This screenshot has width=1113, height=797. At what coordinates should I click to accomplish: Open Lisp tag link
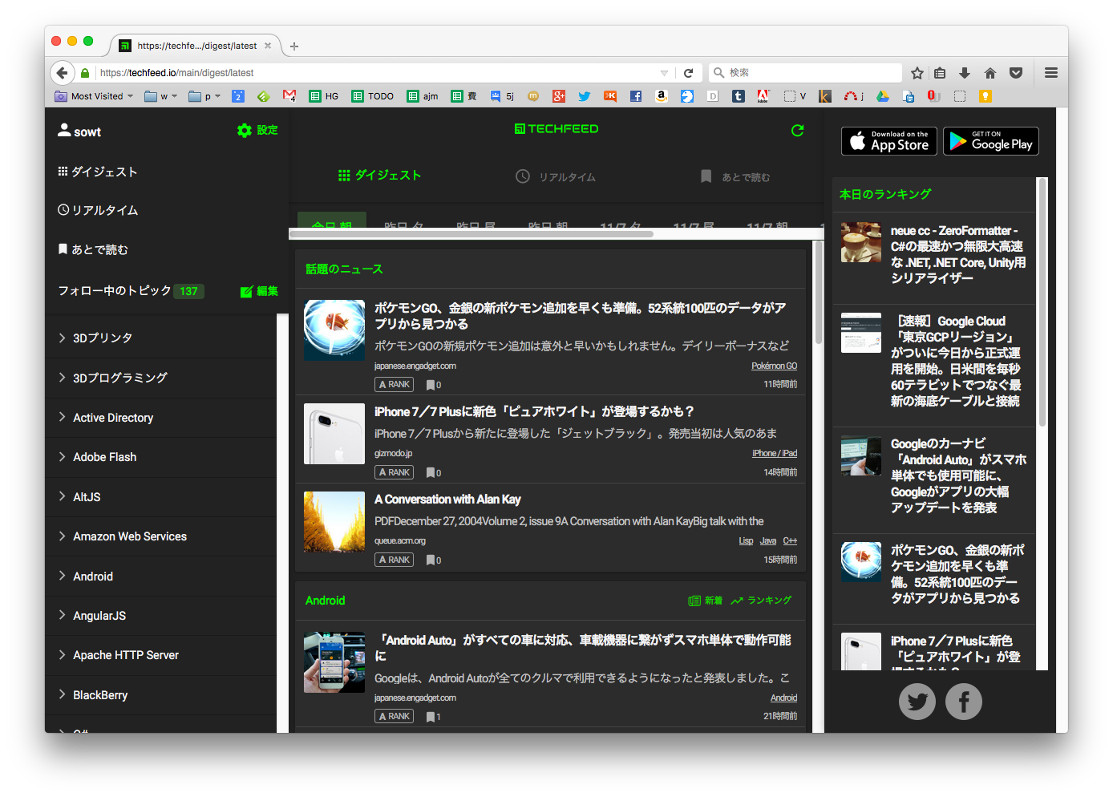(x=746, y=540)
